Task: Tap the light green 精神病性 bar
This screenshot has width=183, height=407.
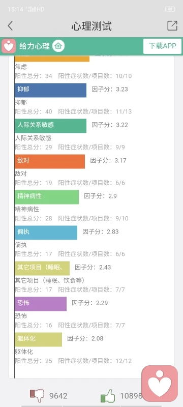Action: pyautogui.click(x=47, y=197)
